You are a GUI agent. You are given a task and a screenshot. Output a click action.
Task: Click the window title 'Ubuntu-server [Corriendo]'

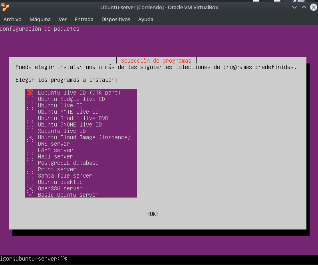(x=159, y=7)
